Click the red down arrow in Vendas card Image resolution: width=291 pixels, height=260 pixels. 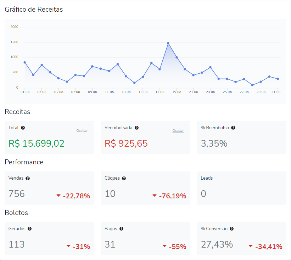click(x=58, y=196)
